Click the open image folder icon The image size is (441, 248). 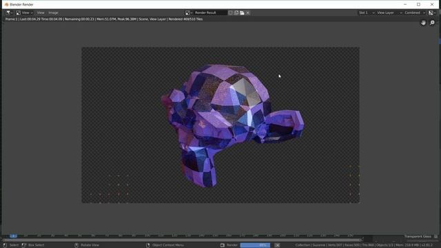(x=242, y=12)
